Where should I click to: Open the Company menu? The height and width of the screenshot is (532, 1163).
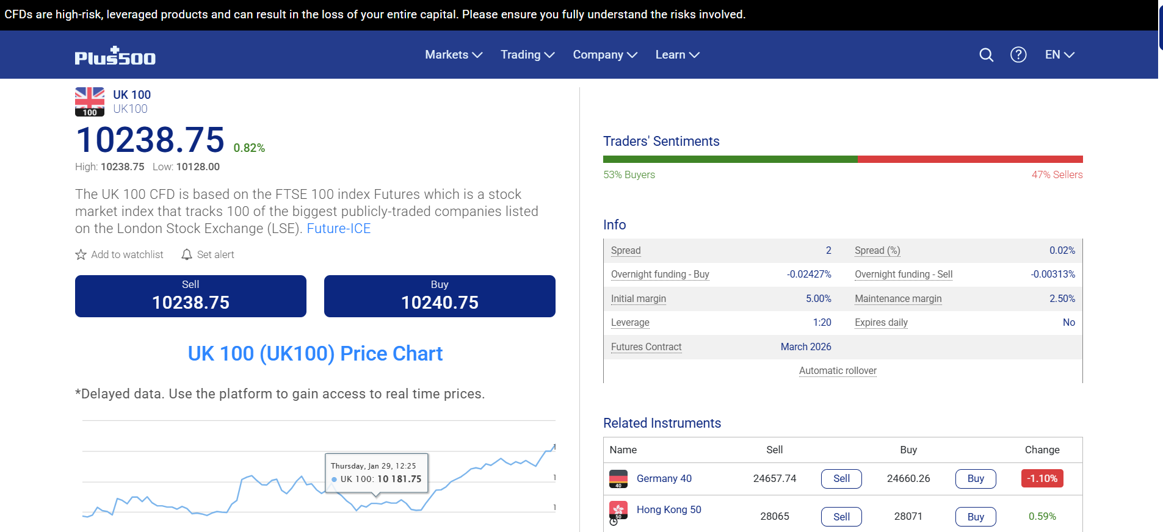[x=604, y=55]
